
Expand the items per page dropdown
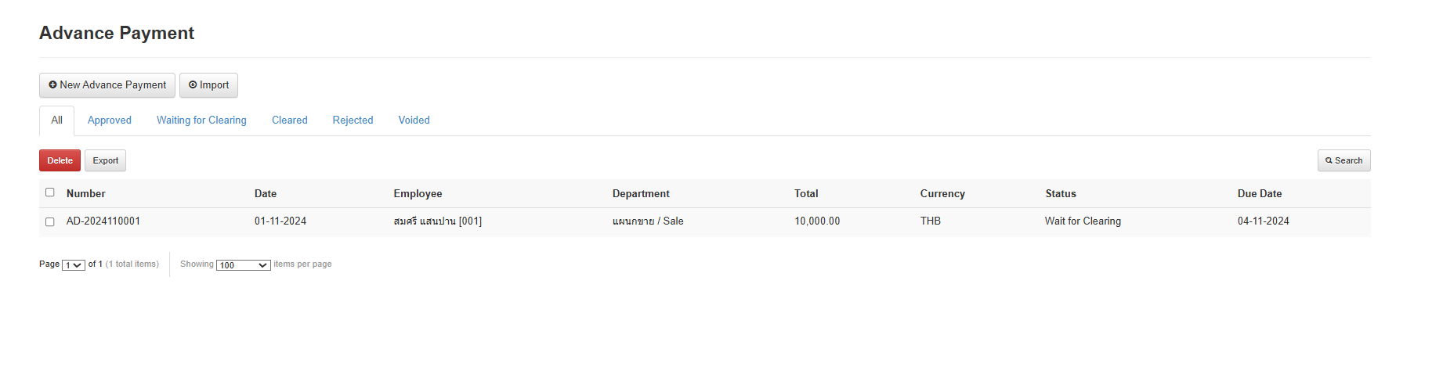click(x=244, y=265)
